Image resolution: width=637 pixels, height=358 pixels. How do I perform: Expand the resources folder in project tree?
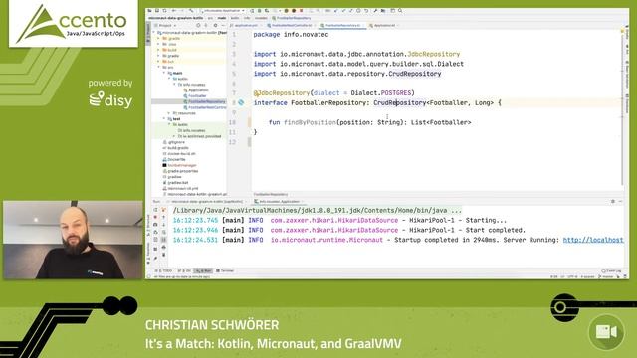(169, 113)
